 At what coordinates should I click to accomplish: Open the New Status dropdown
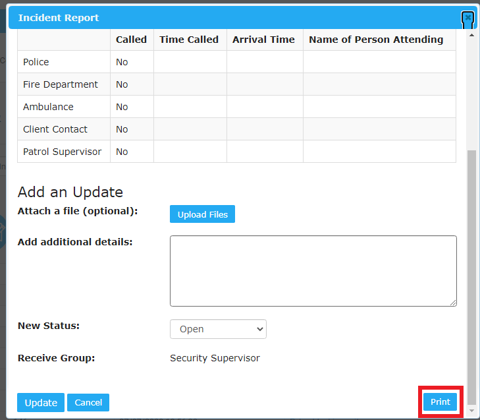[218, 329]
